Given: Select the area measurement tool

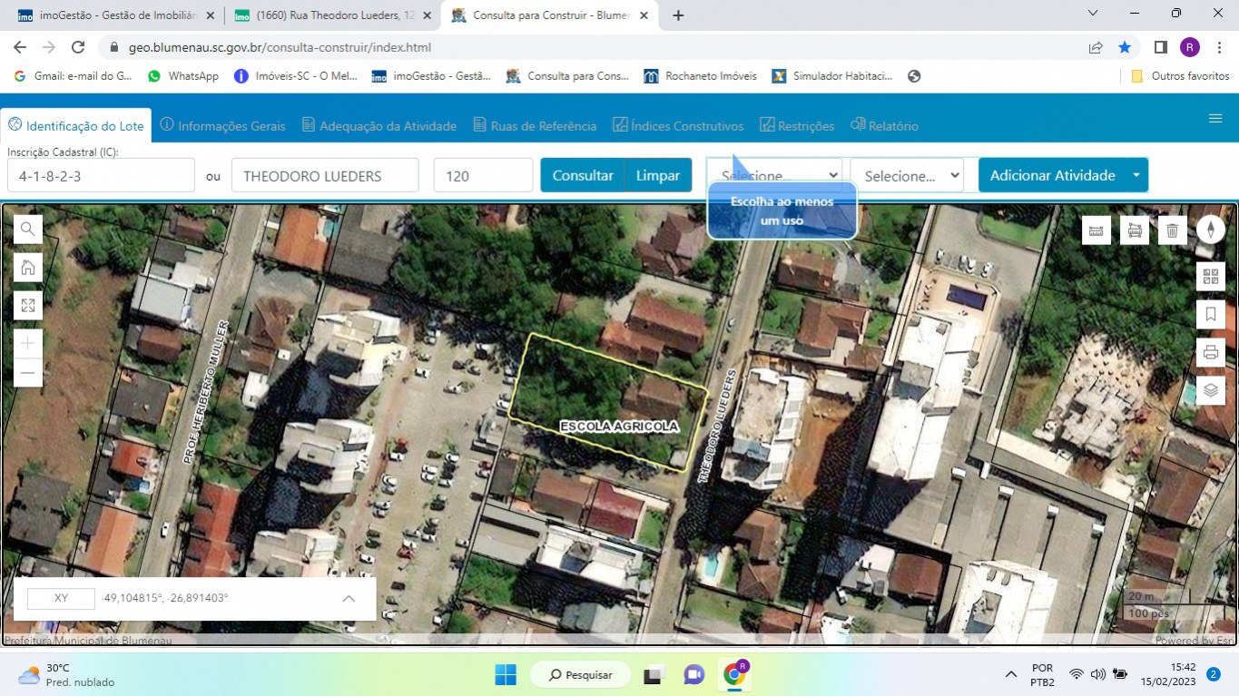Looking at the screenshot, I should pyautogui.click(x=1134, y=230).
